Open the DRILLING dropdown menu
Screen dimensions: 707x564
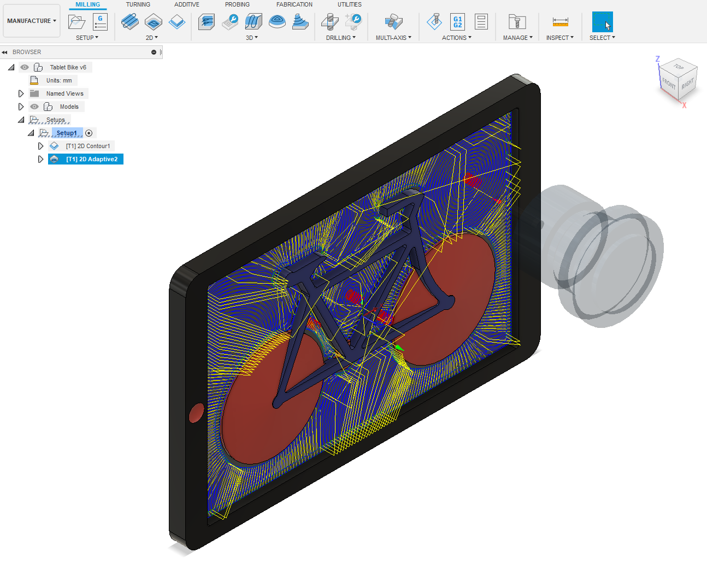coord(341,38)
